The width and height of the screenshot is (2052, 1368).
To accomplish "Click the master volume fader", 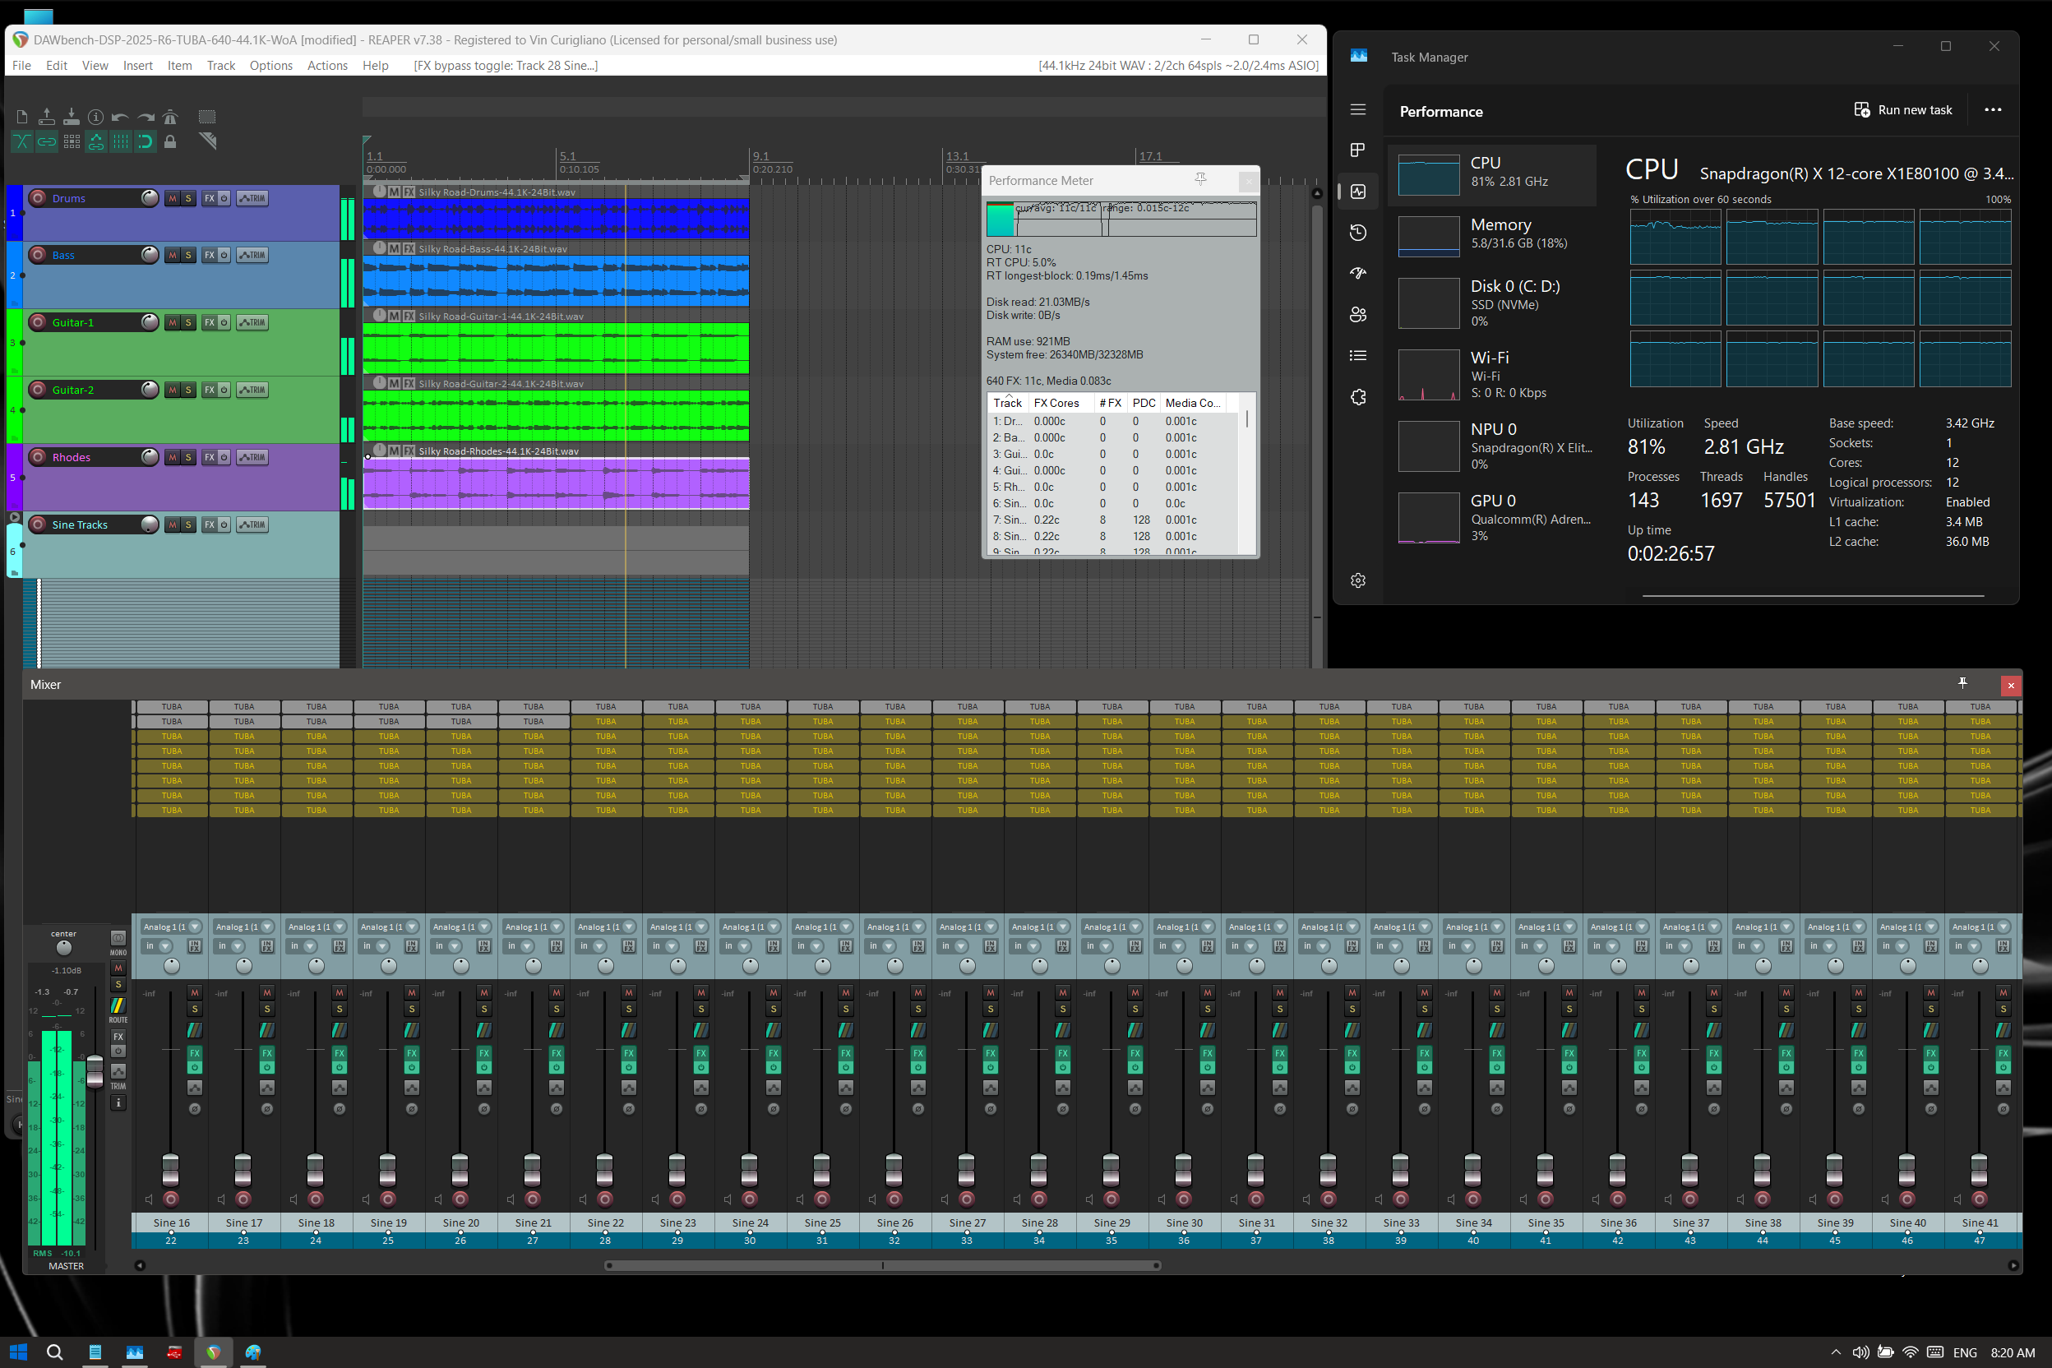I will click(x=95, y=1071).
